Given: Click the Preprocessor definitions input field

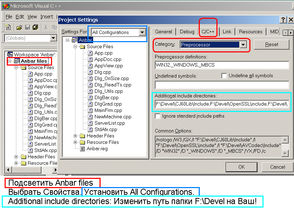Looking at the screenshot, I should 222,65.
